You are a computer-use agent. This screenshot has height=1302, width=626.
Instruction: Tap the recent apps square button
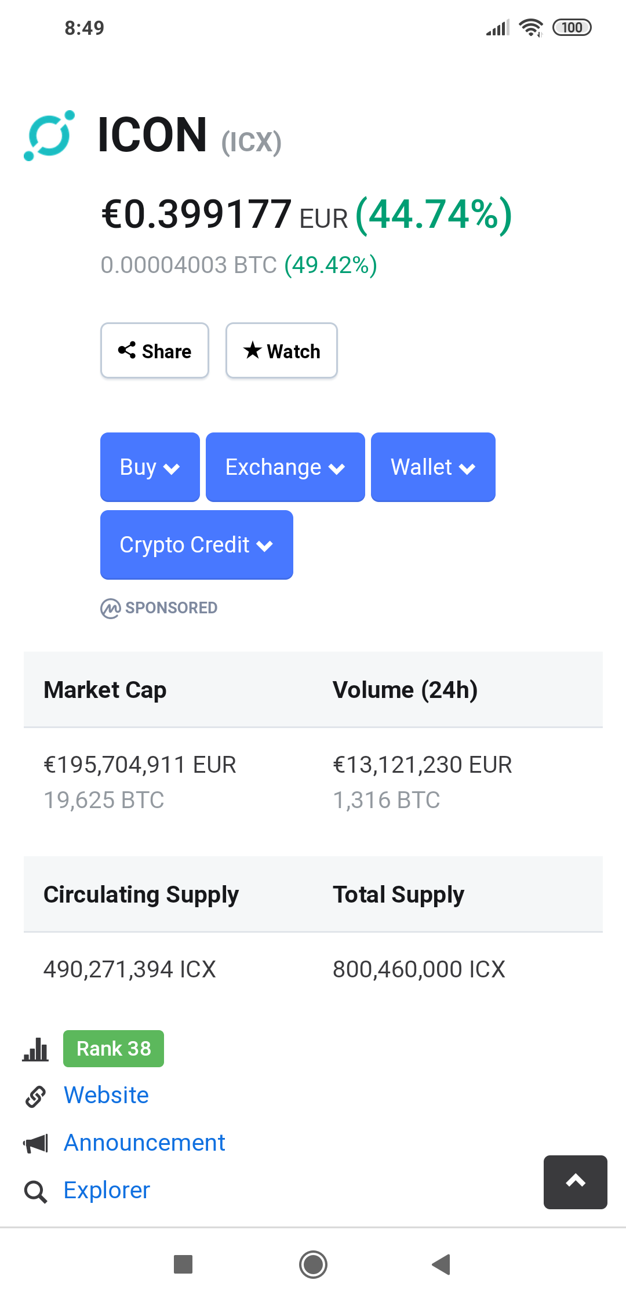[x=183, y=1264]
